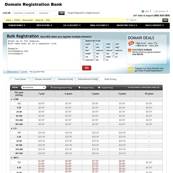
Task: Open the Email Accounts menu
Action: [99, 25]
